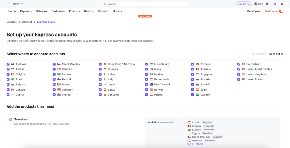
Task: Show the 'and 23 others...' countries
Action: point(196,144)
